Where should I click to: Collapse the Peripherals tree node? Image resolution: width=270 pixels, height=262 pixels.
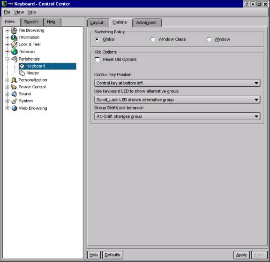point(7,59)
